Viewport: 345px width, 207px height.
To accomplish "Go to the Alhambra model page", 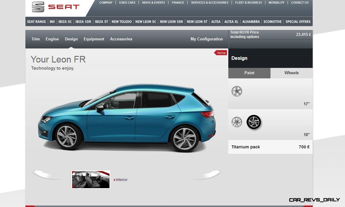I will (x=251, y=22).
